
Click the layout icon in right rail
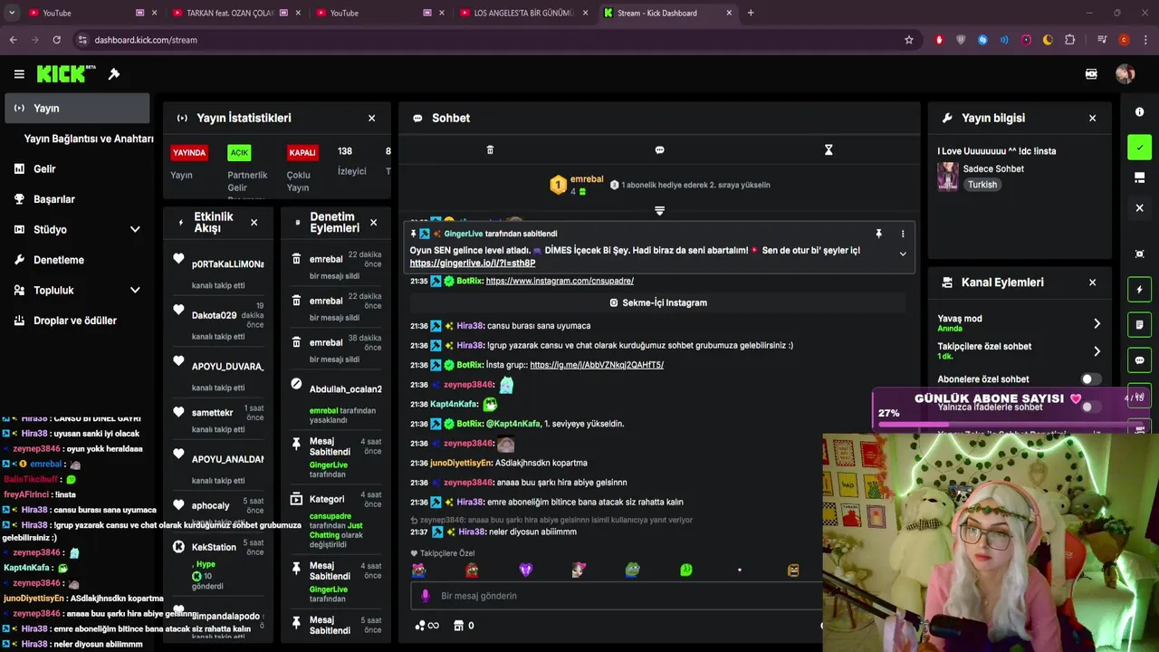click(1139, 177)
